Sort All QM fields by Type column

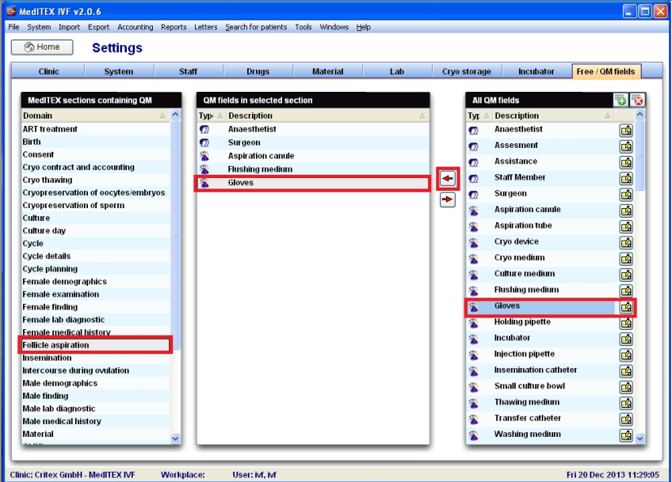tap(479, 116)
